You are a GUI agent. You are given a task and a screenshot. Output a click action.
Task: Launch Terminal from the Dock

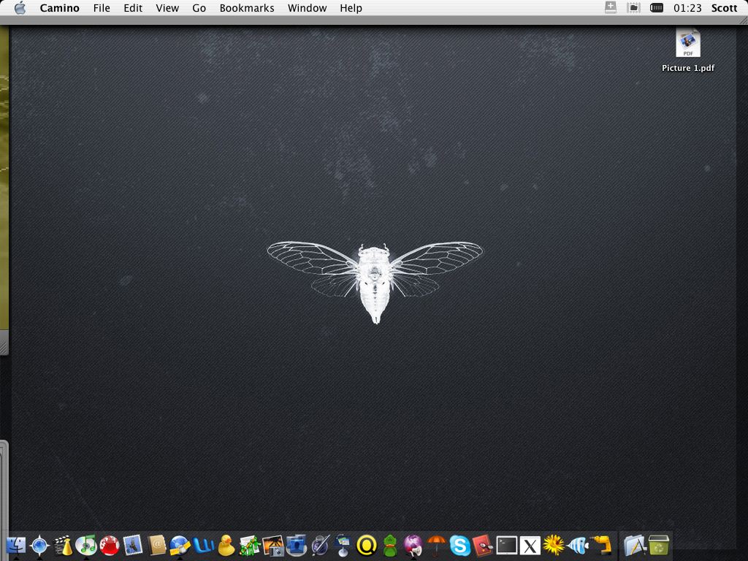[x=507, y=545]
